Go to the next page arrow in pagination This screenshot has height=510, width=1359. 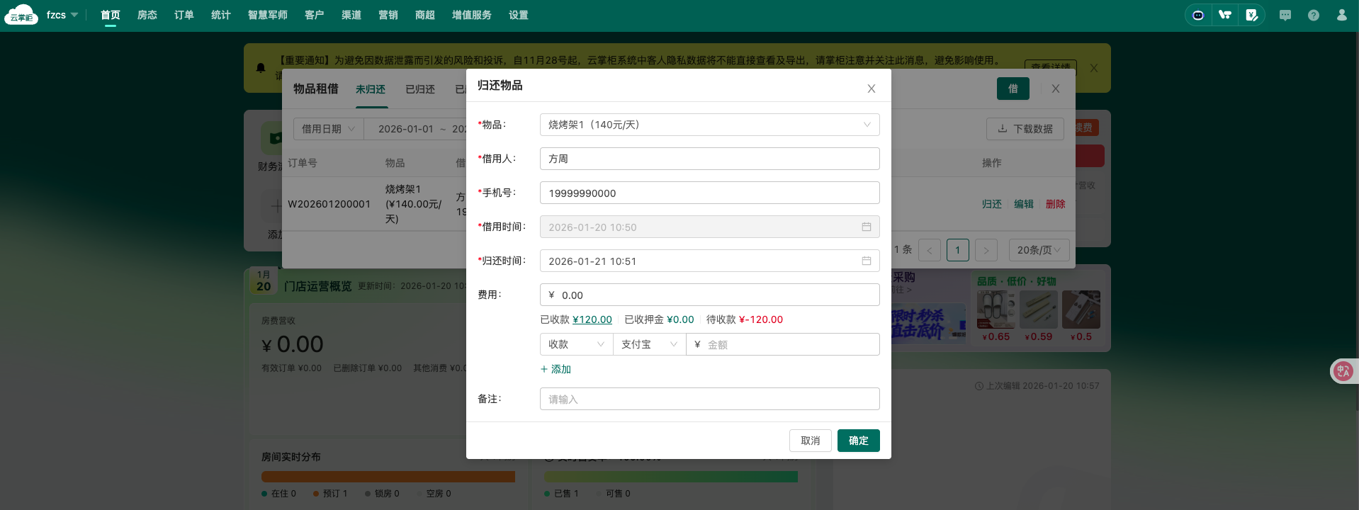click(986, 250)
